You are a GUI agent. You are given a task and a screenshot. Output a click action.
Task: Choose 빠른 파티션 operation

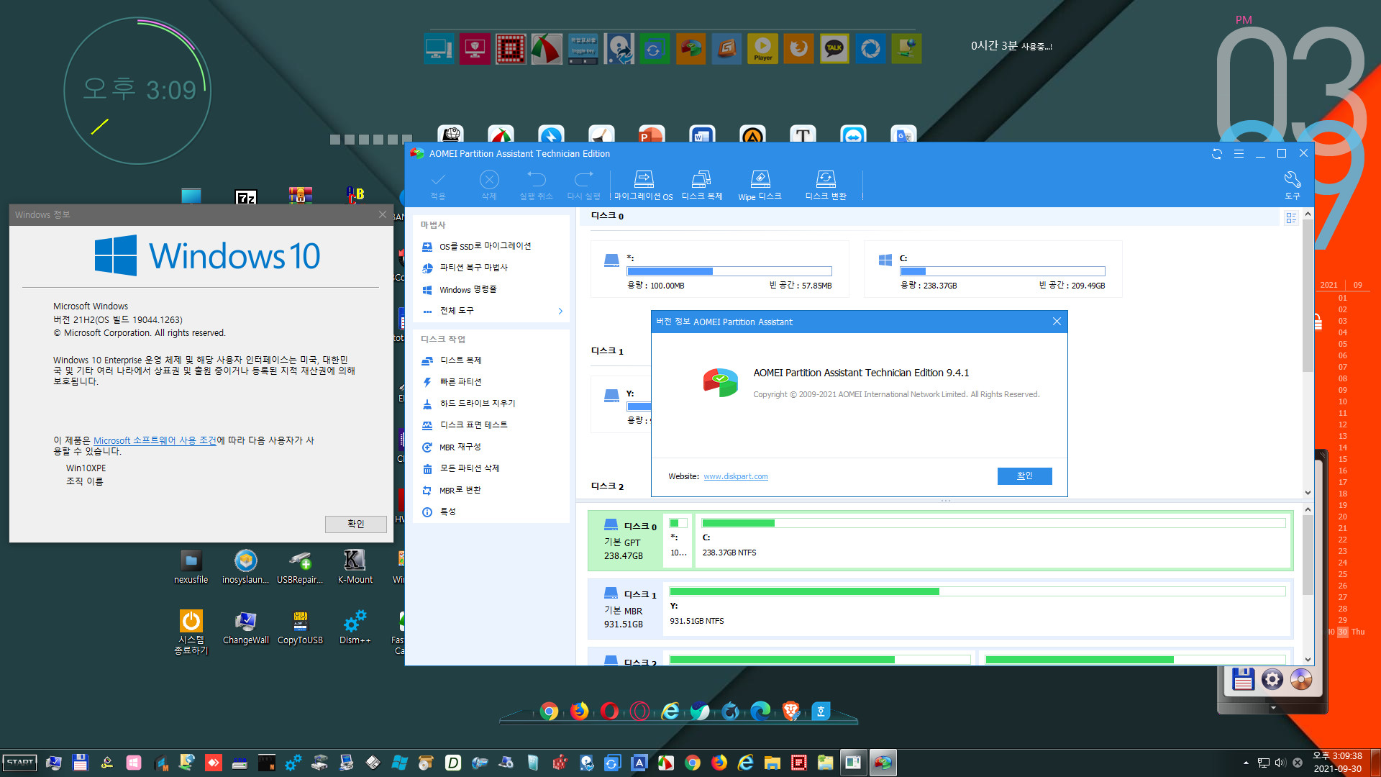(460, 382)
